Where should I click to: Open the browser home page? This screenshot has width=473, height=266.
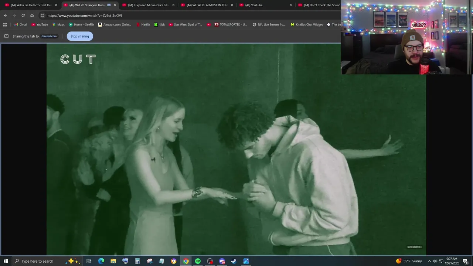click(x=32, y=16)
